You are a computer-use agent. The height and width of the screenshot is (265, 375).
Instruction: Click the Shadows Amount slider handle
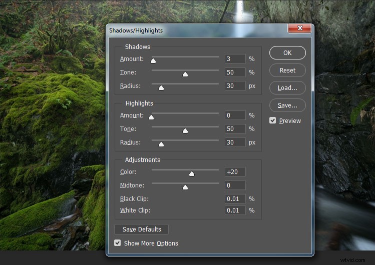tap(153, 60)
